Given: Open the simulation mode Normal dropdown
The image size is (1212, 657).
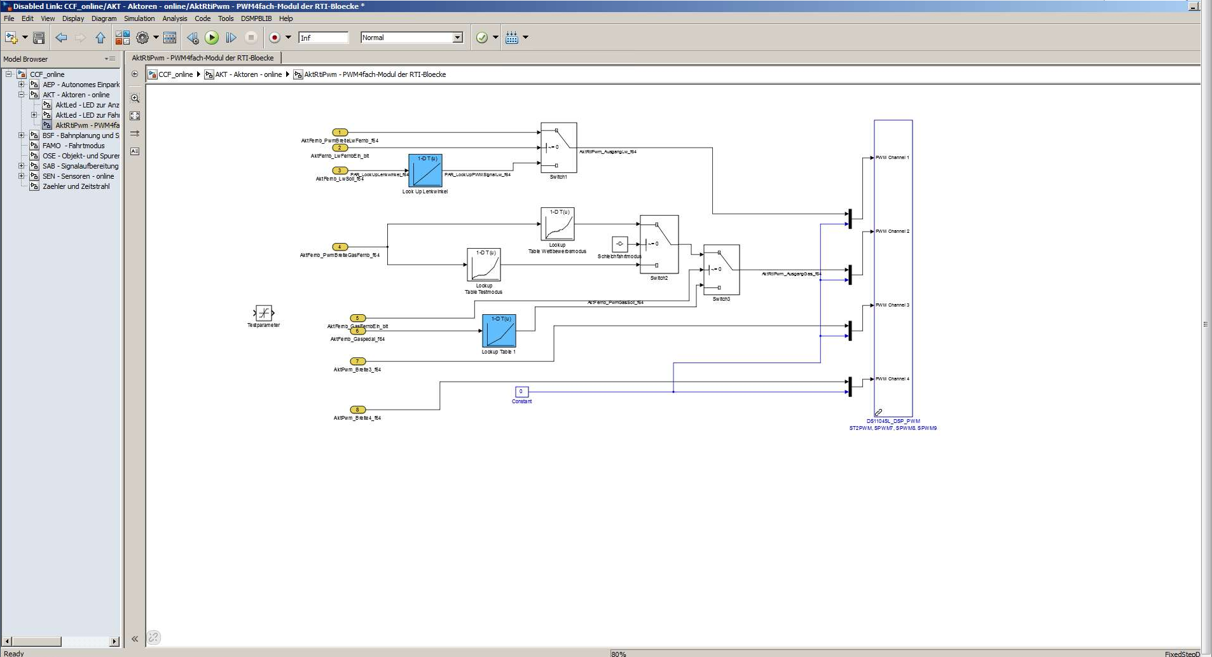Looking at the screenshot, I should click(x=457, y=38).
